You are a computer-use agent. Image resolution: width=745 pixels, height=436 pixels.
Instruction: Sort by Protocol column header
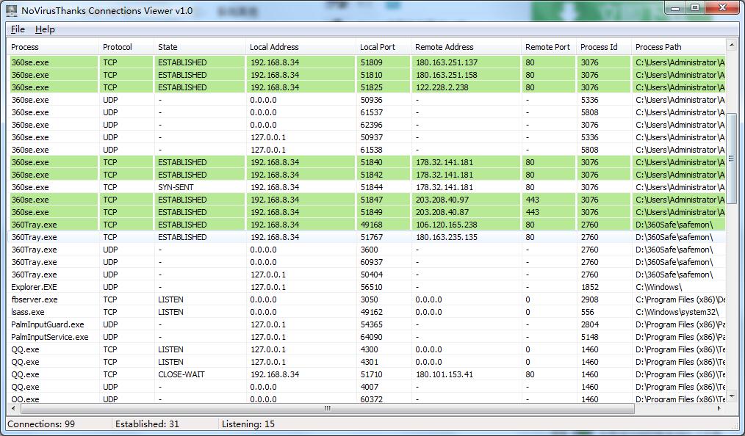tap(126, 47)
